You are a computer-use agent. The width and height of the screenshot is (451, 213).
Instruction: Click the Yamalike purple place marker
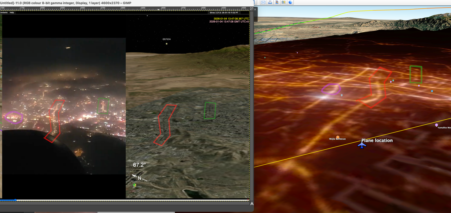(x=436, y=125)
